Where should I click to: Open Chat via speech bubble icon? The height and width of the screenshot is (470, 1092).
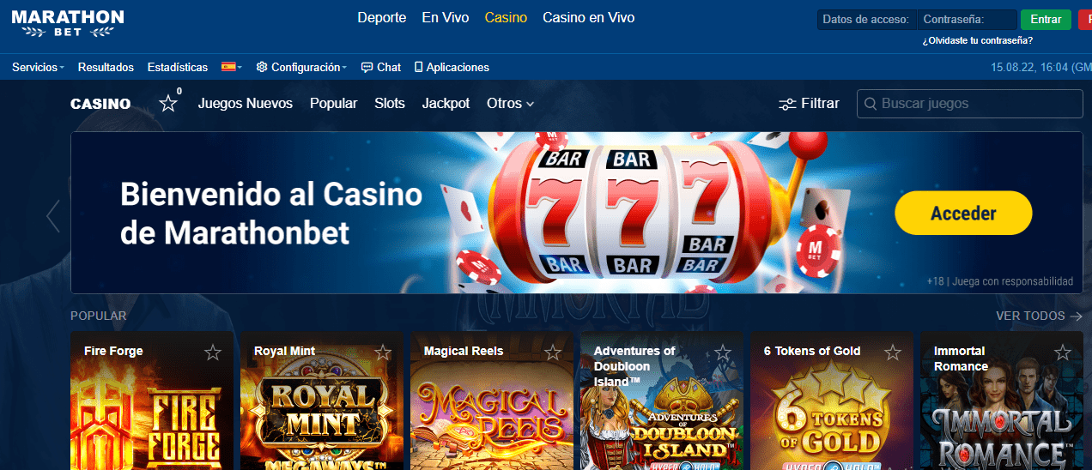coord(367,67)
